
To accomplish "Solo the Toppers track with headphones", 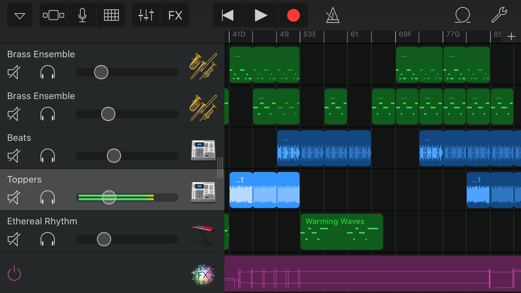I will tap(48, 198).
